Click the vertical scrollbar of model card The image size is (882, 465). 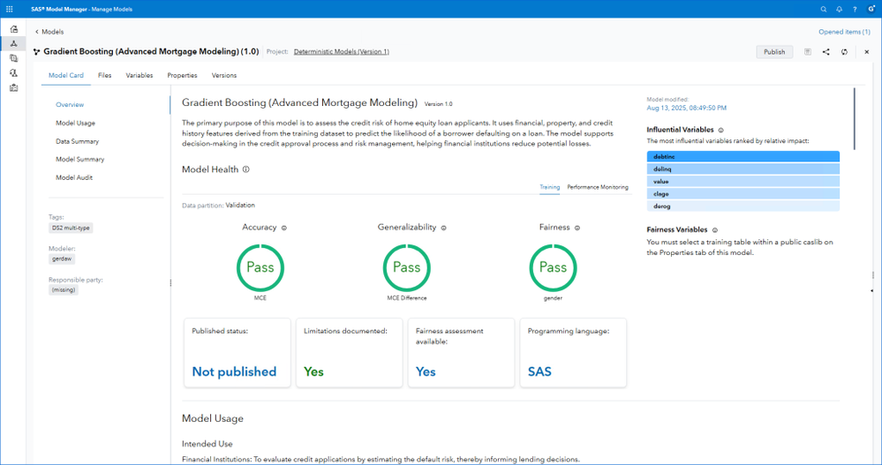pos(855,118)
